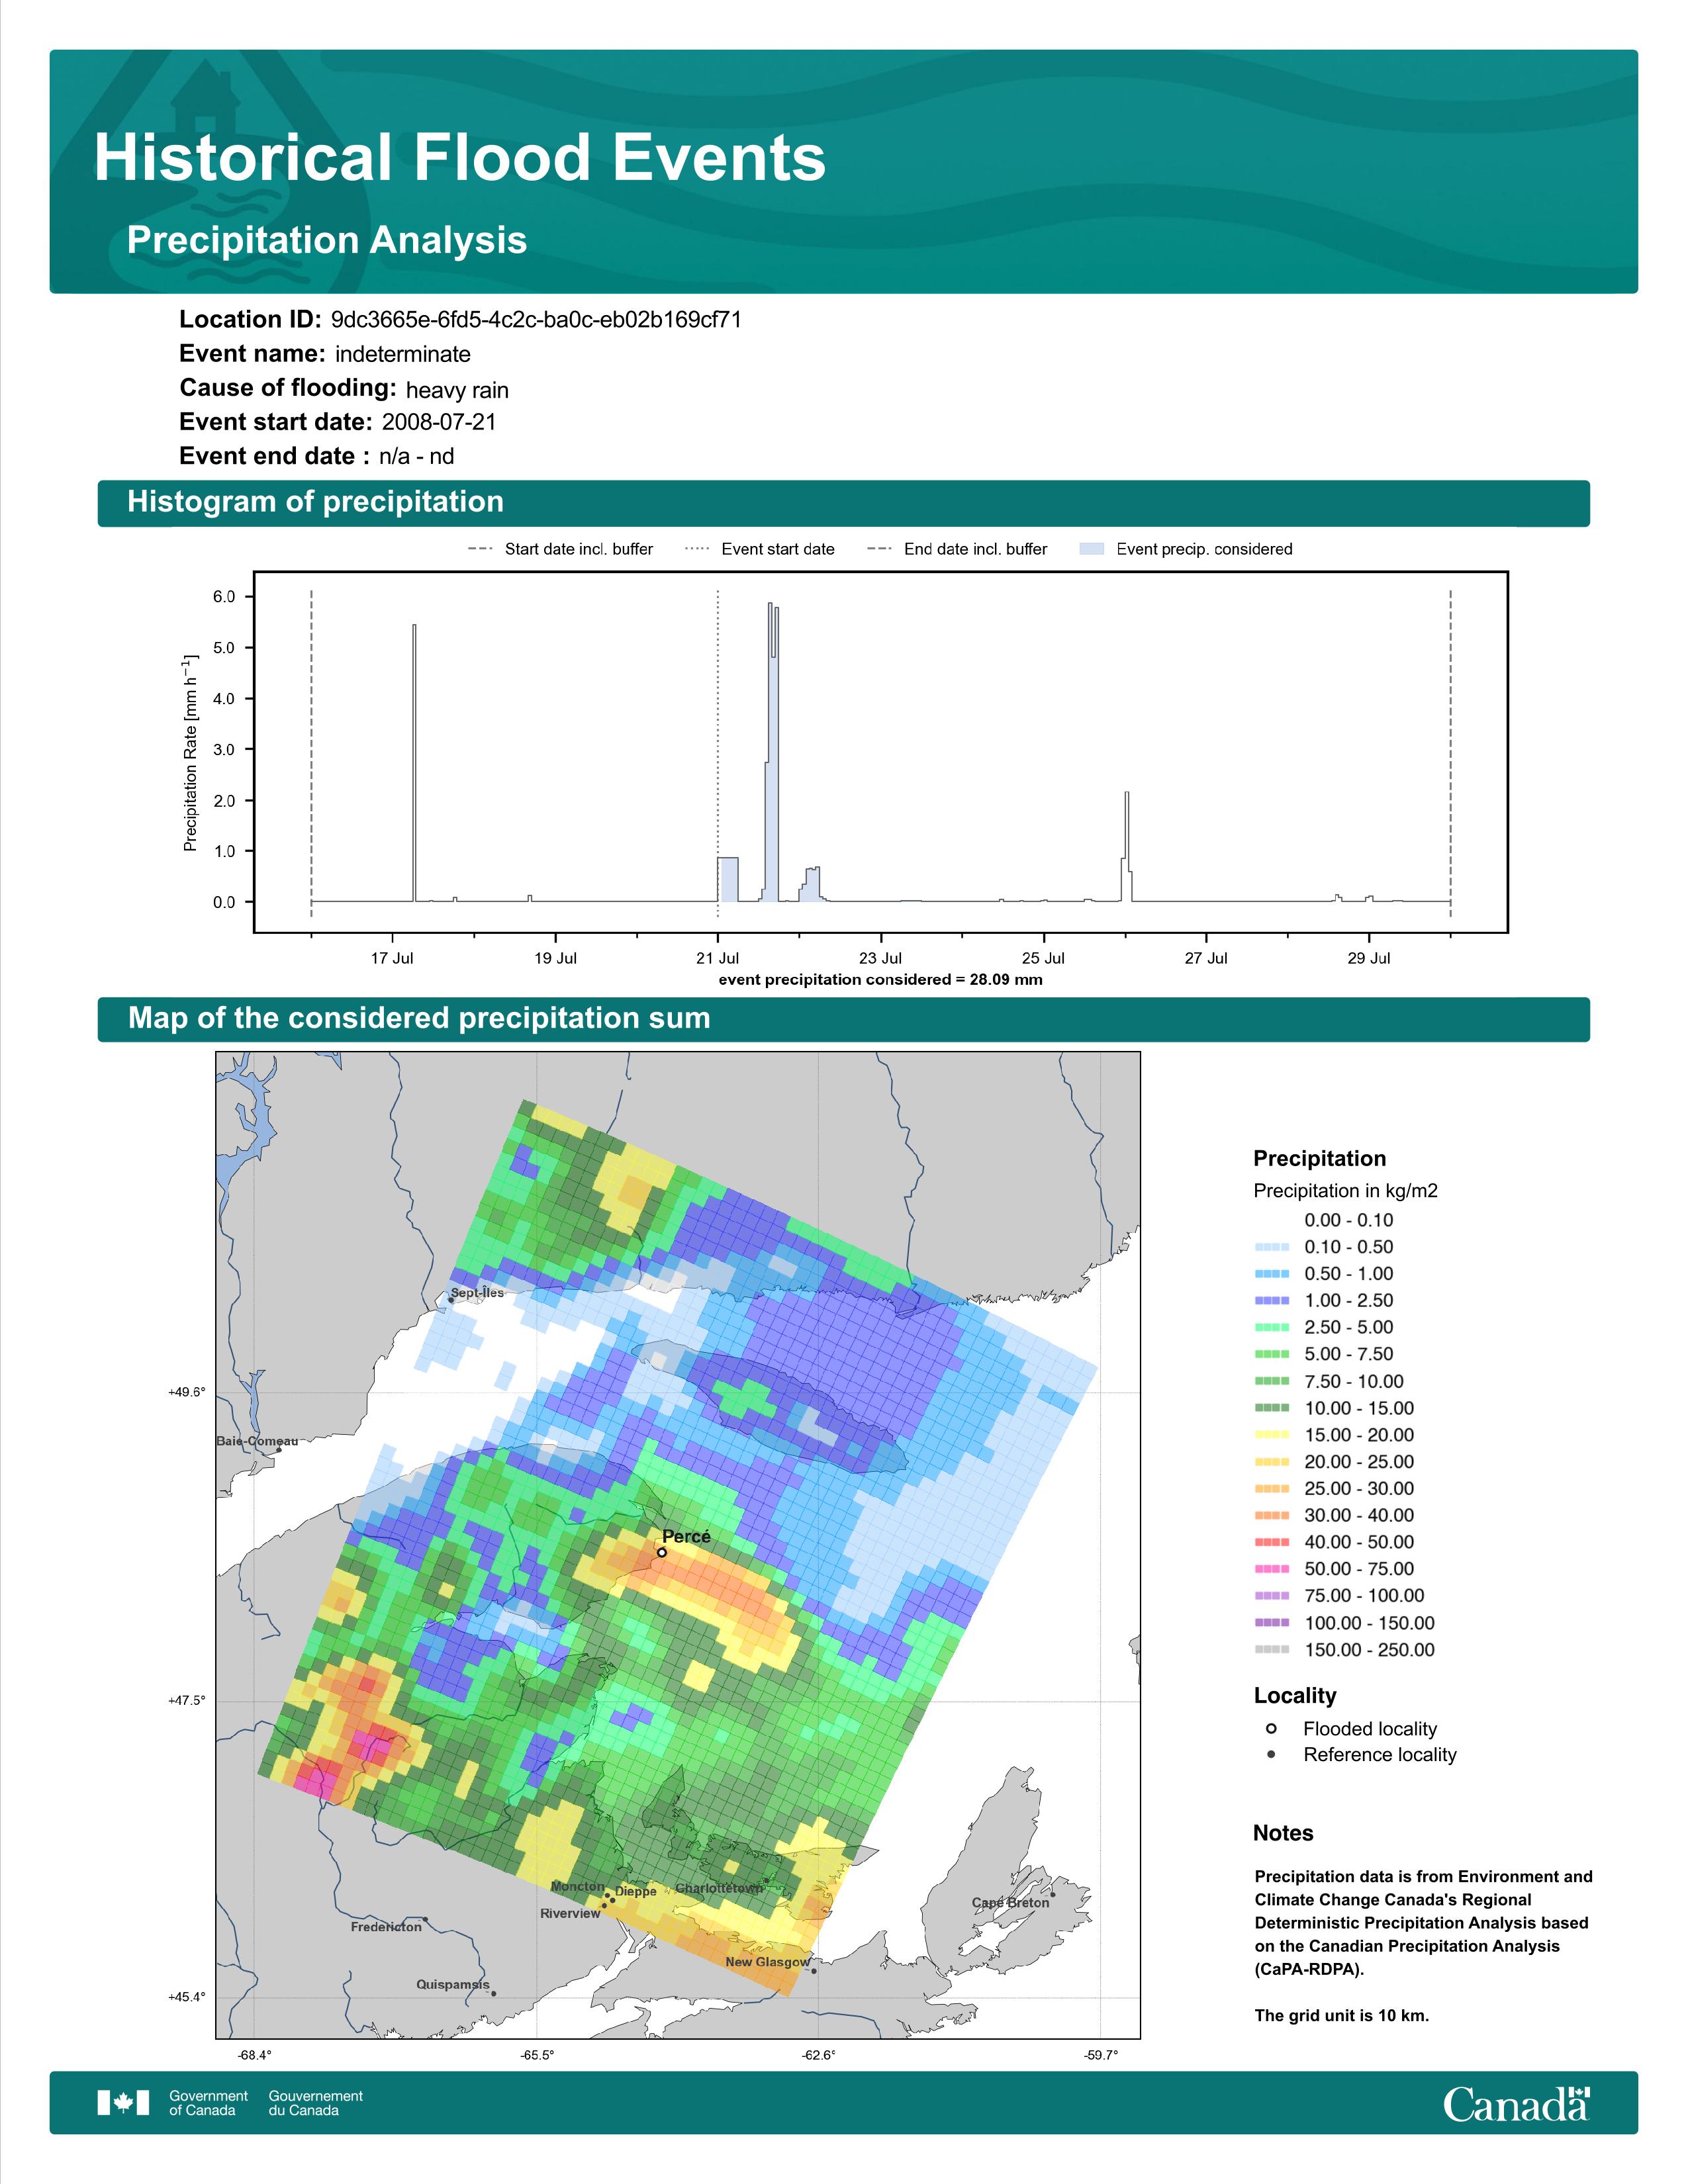Viewport: 1688px width, 2184px height.
Task: Click the New Glasgow locality dot on the map
Action: pyautogui.click(x=814, y=1971)
